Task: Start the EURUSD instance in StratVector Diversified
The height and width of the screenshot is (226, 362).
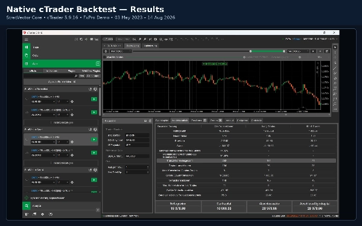Action: (x=94, y=99)
